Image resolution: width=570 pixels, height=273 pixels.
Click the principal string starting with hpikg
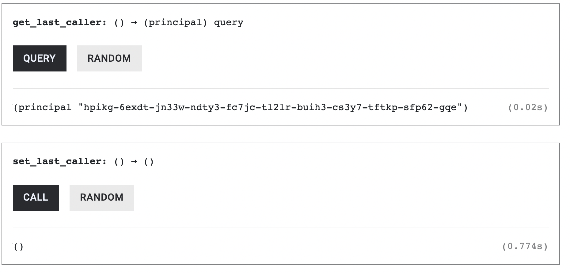point(273,107)
